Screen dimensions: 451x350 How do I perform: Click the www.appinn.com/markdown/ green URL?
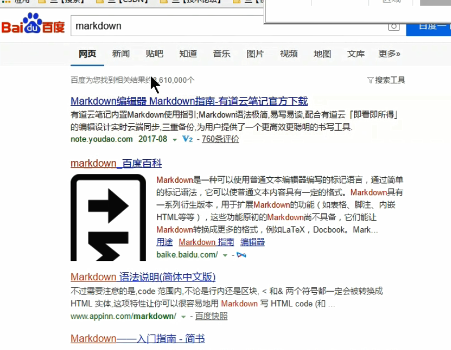point(124,317)
